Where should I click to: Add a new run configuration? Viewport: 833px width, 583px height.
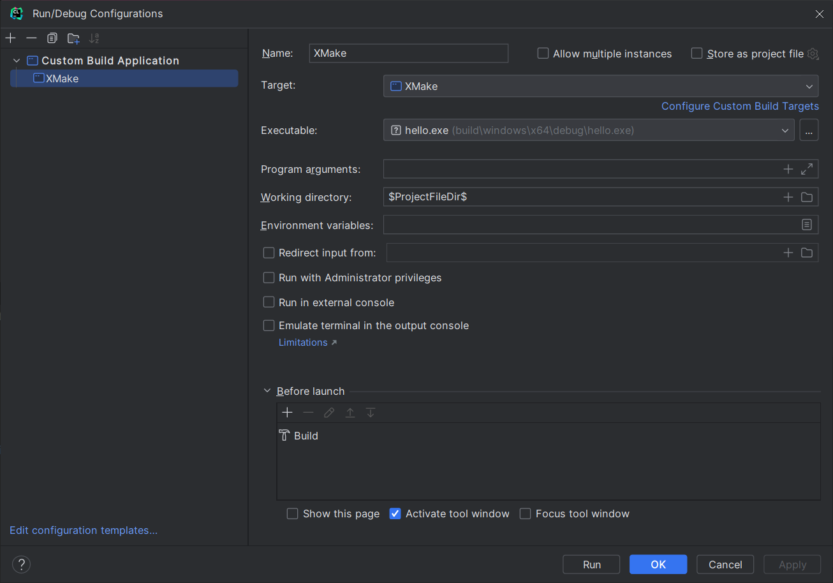tap(10, 38)
